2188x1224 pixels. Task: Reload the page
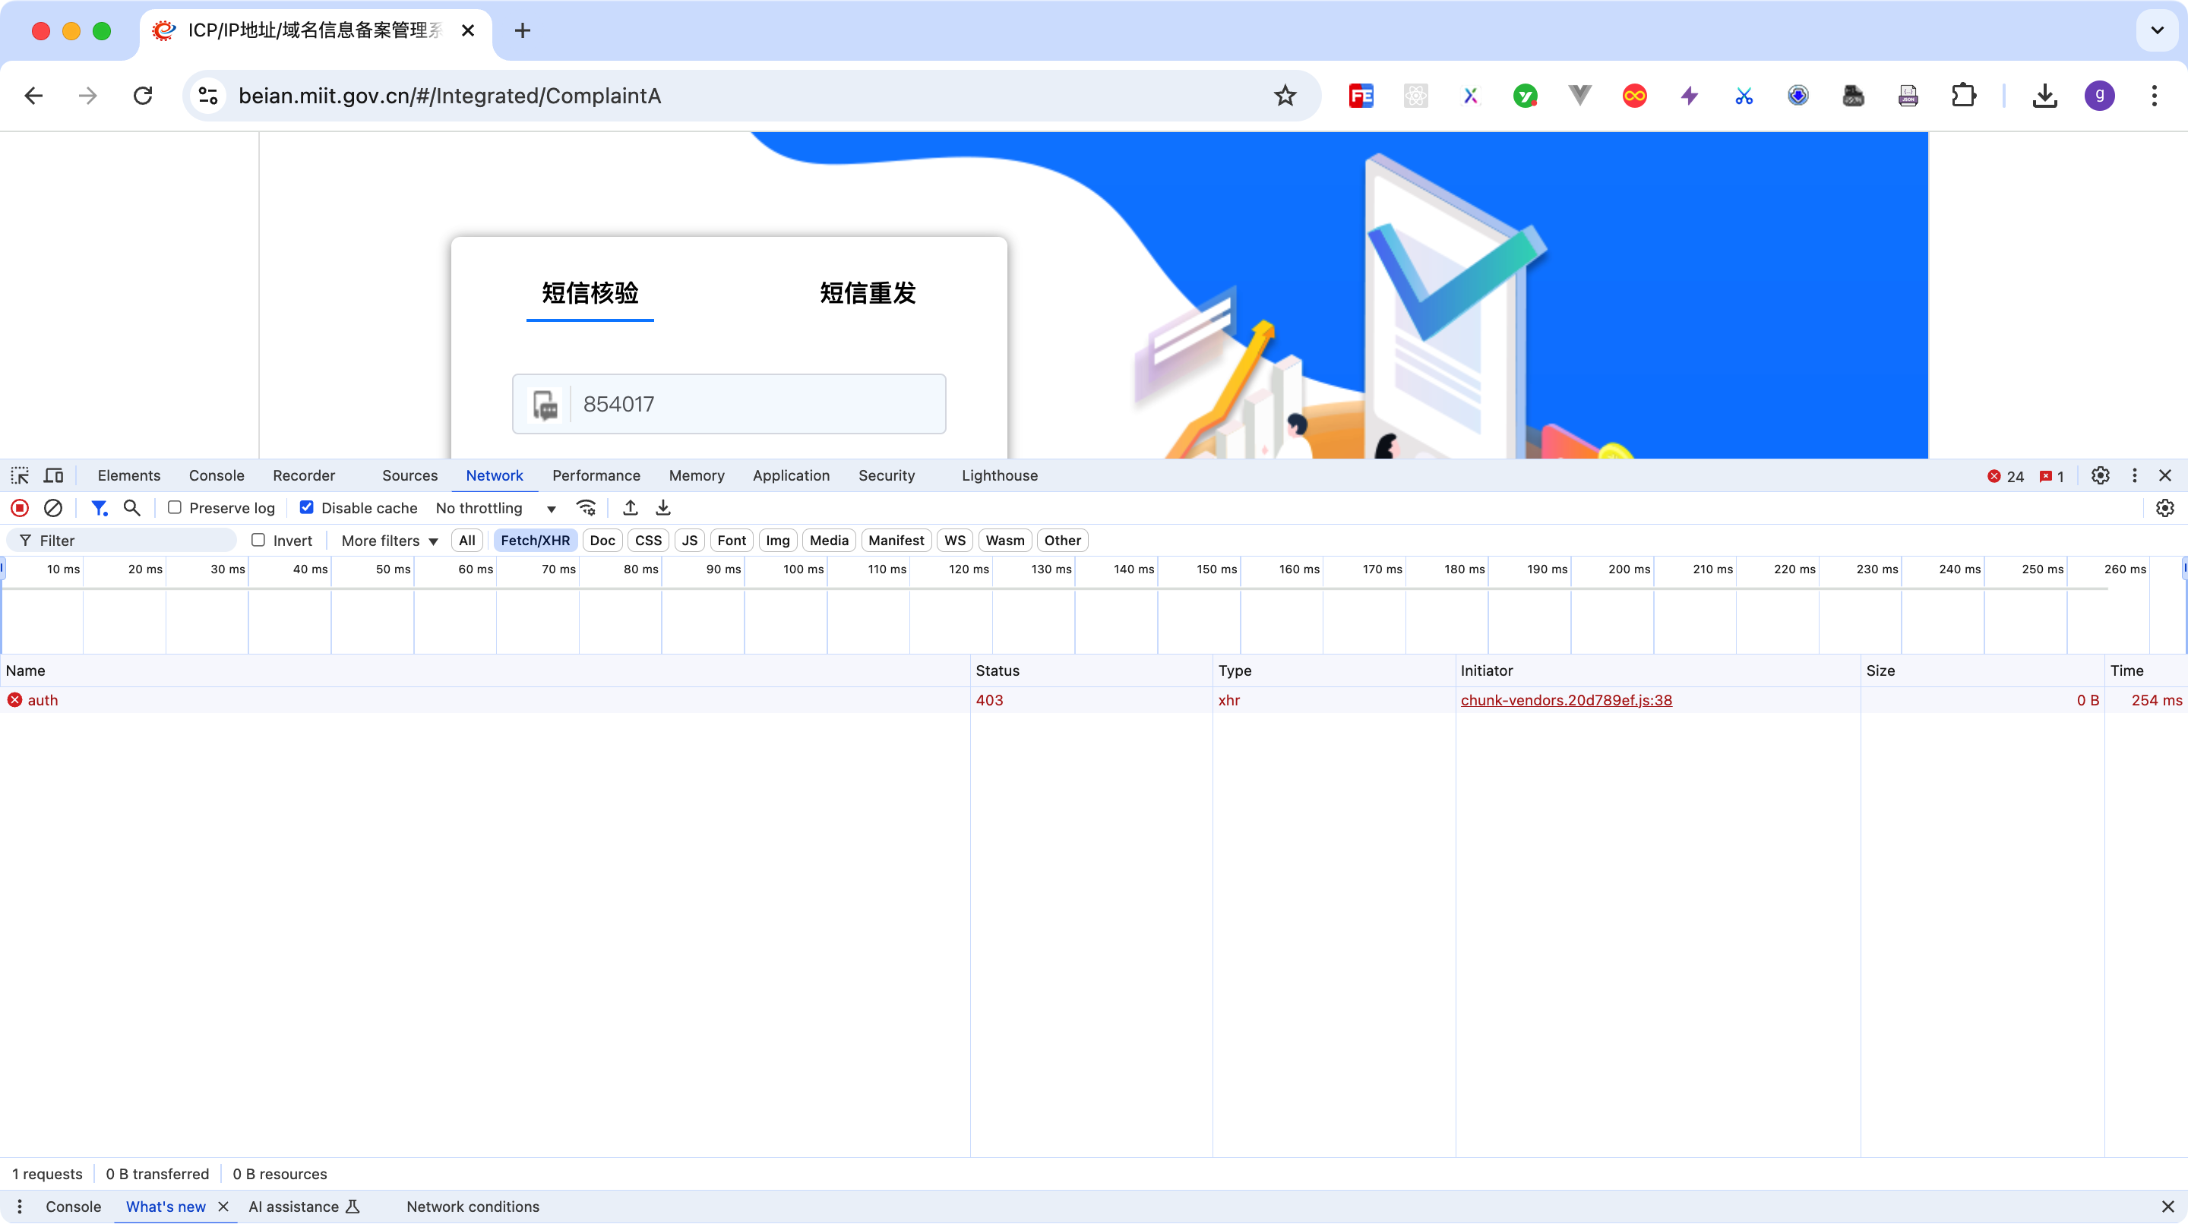tap(143, 96)
